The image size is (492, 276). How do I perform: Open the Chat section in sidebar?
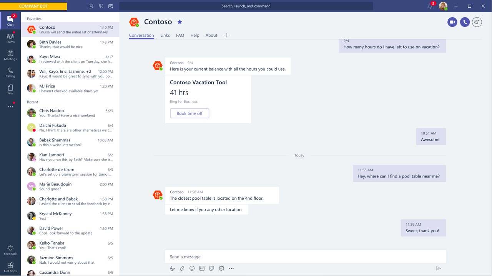(10, 21)
